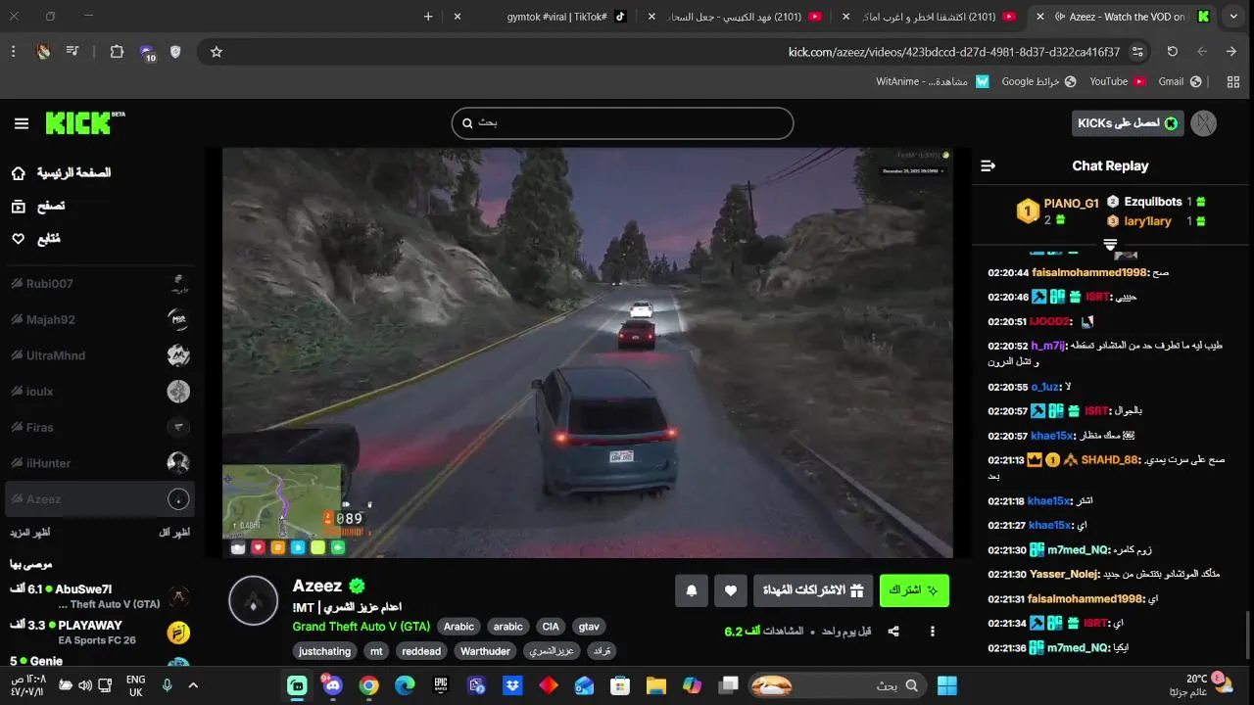This screenshot has height=705, width=1254.
Task: Click the gtav tag
Action: (x=589, y=627)
